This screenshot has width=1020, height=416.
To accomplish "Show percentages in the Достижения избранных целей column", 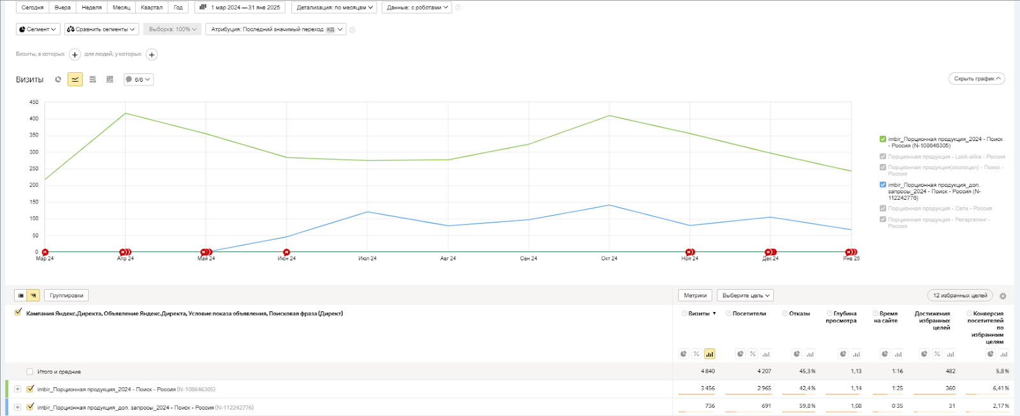I will [937, 354].
